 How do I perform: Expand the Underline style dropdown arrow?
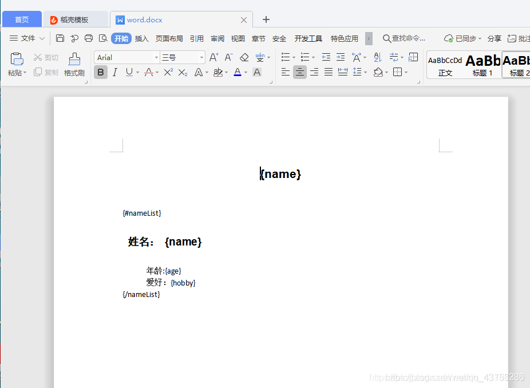(x=137, y=72)
